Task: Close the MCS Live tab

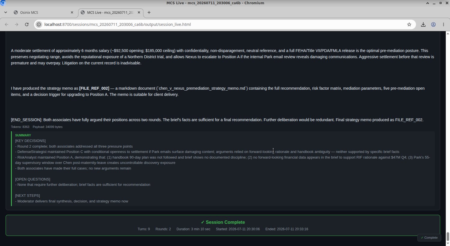Action: point(139,12)
